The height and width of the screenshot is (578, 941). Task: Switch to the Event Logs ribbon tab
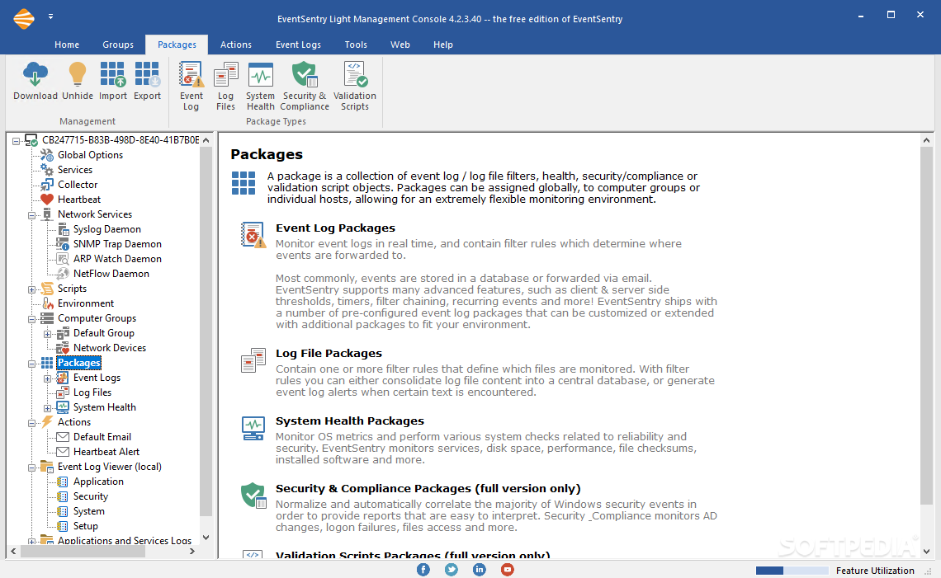298,45
